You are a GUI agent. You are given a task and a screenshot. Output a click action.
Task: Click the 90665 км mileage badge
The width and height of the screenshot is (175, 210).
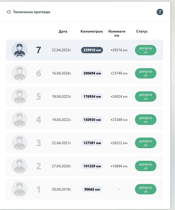(92, 189)
